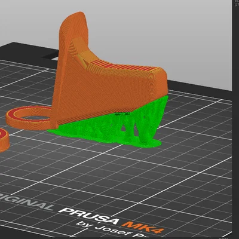Click the partial orange disc at left edge
Viewport: 239px width, 239px height.
(x=4, y=140)
